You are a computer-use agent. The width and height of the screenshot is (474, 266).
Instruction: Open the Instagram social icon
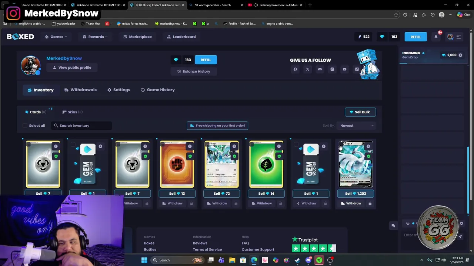coord(332,69)
